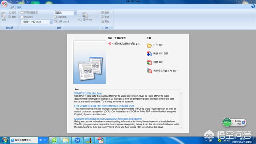Image resolution: width=256 pixels, height=144 pixels.
Task: Show hidden tray icons arrow
Action: tap(206, 140)
